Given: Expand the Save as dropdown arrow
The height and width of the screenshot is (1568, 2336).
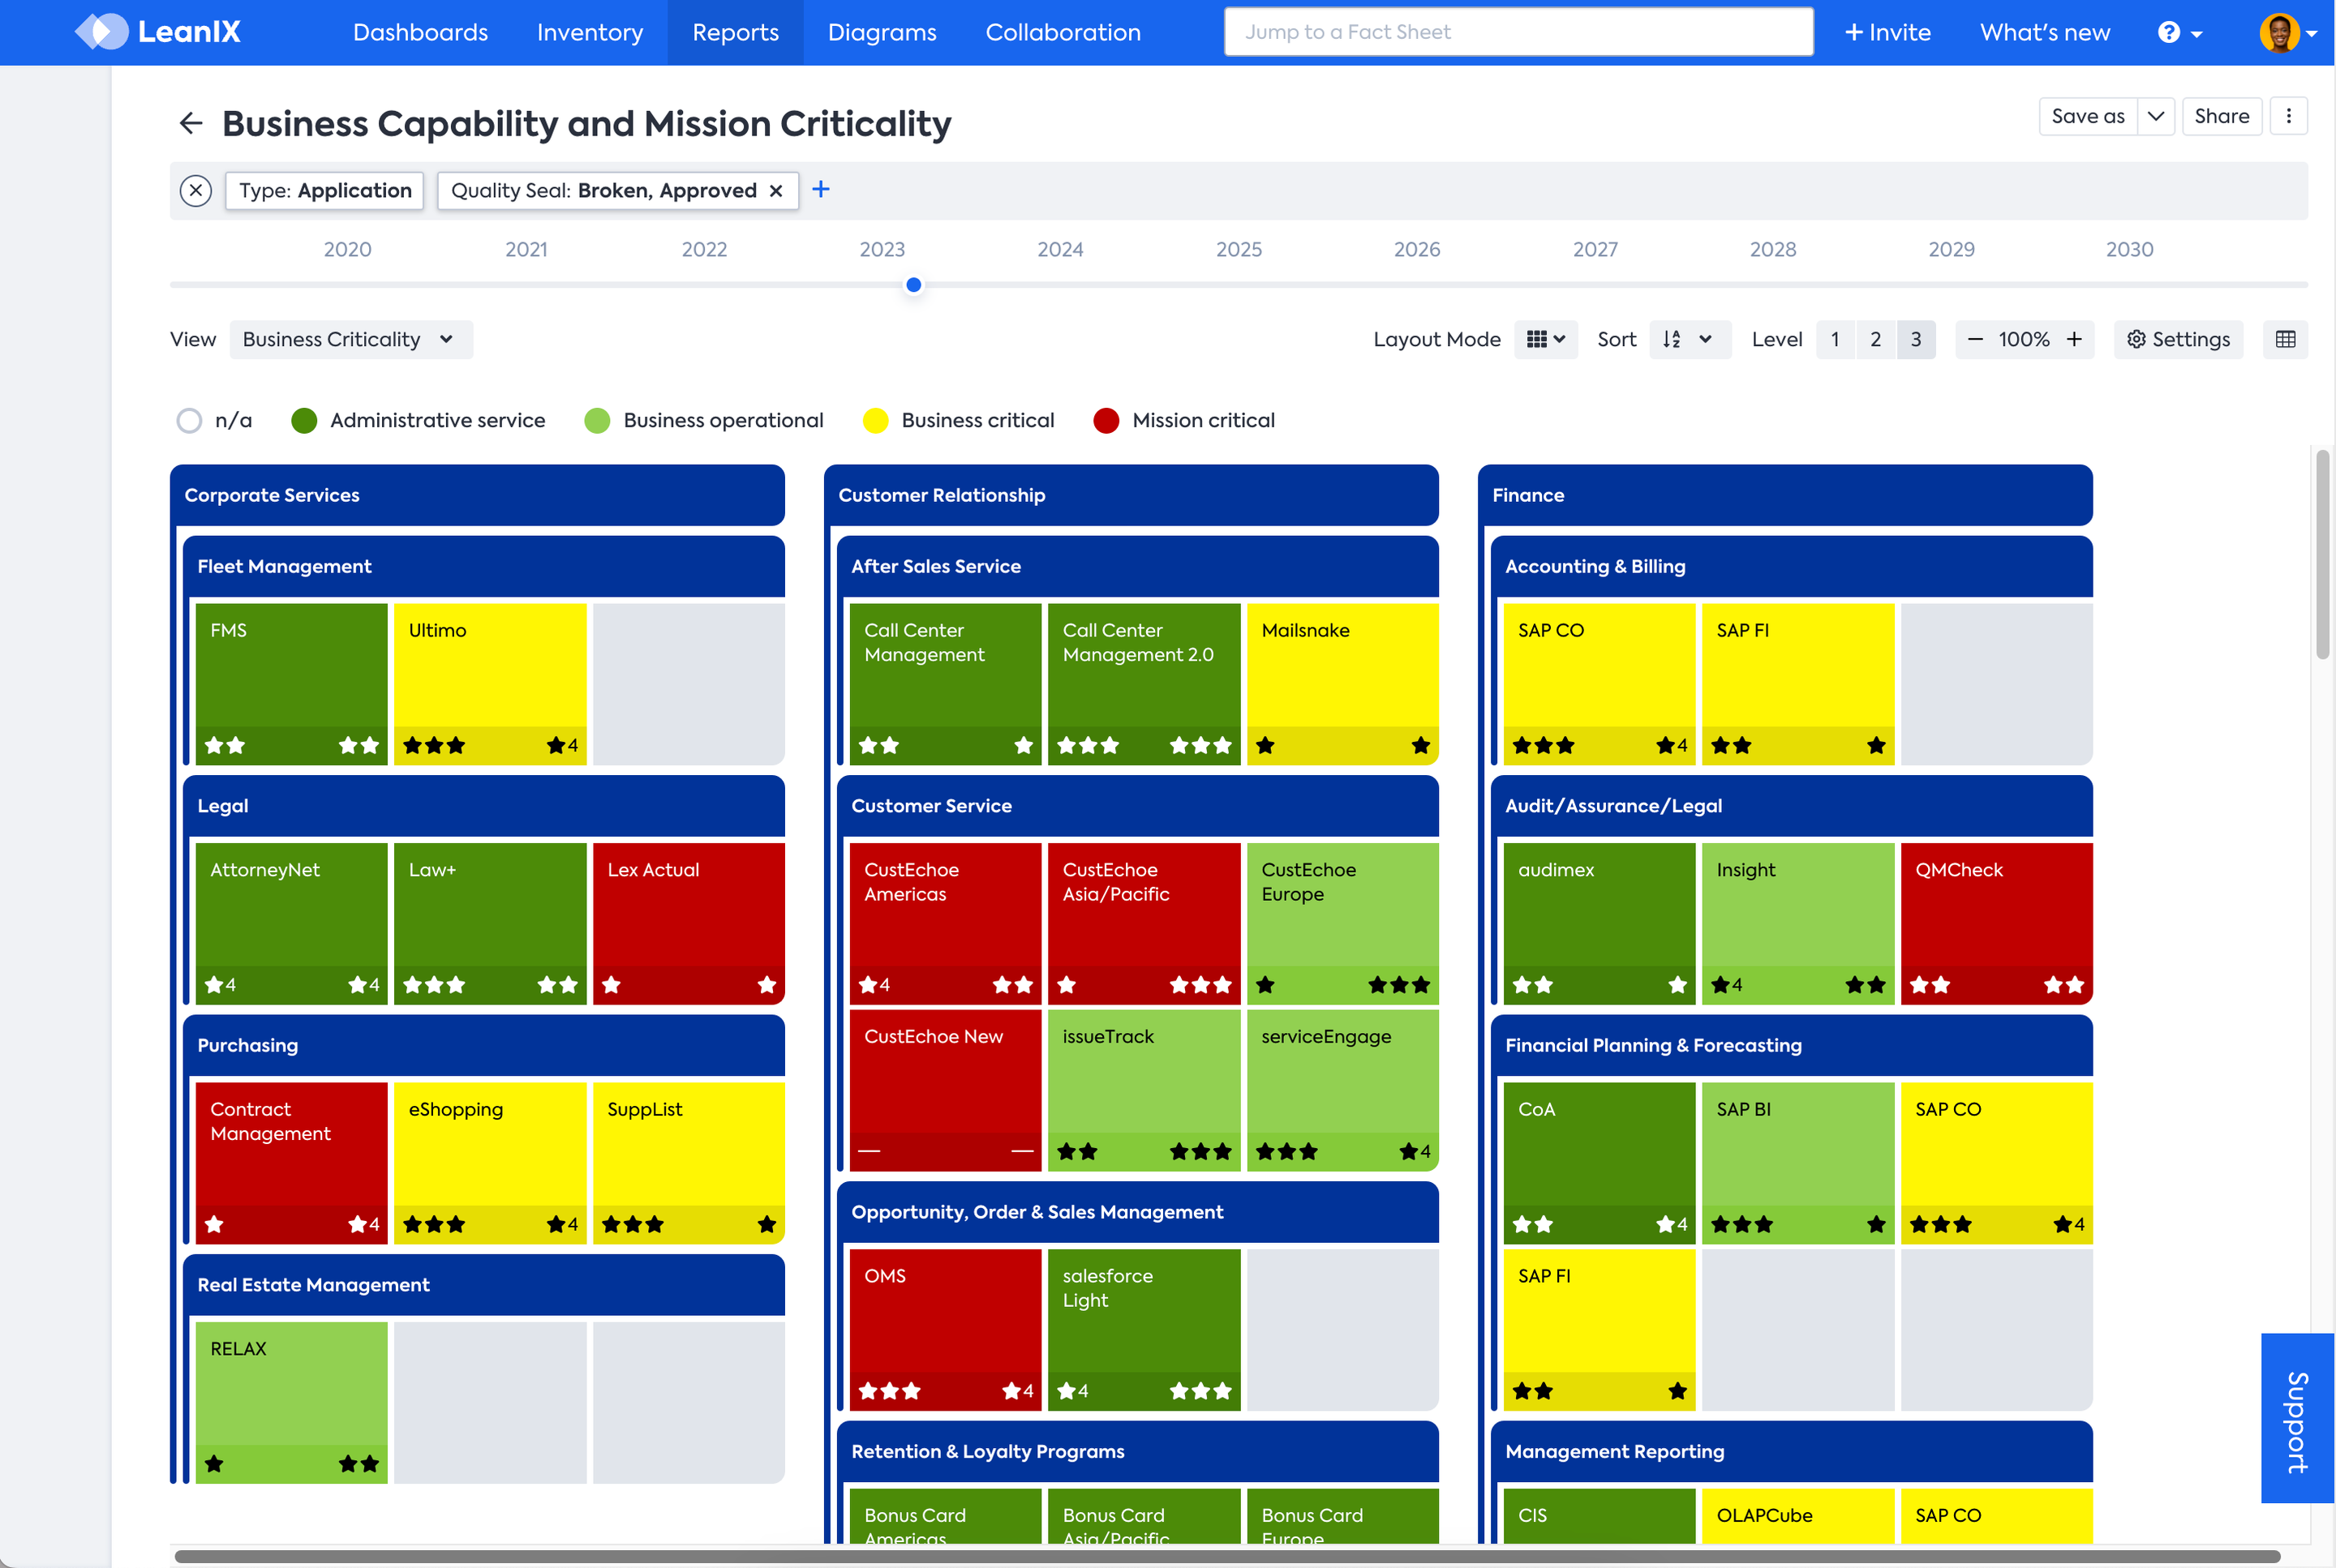Looking at the screenshot, I should (x=2155, y=116).
